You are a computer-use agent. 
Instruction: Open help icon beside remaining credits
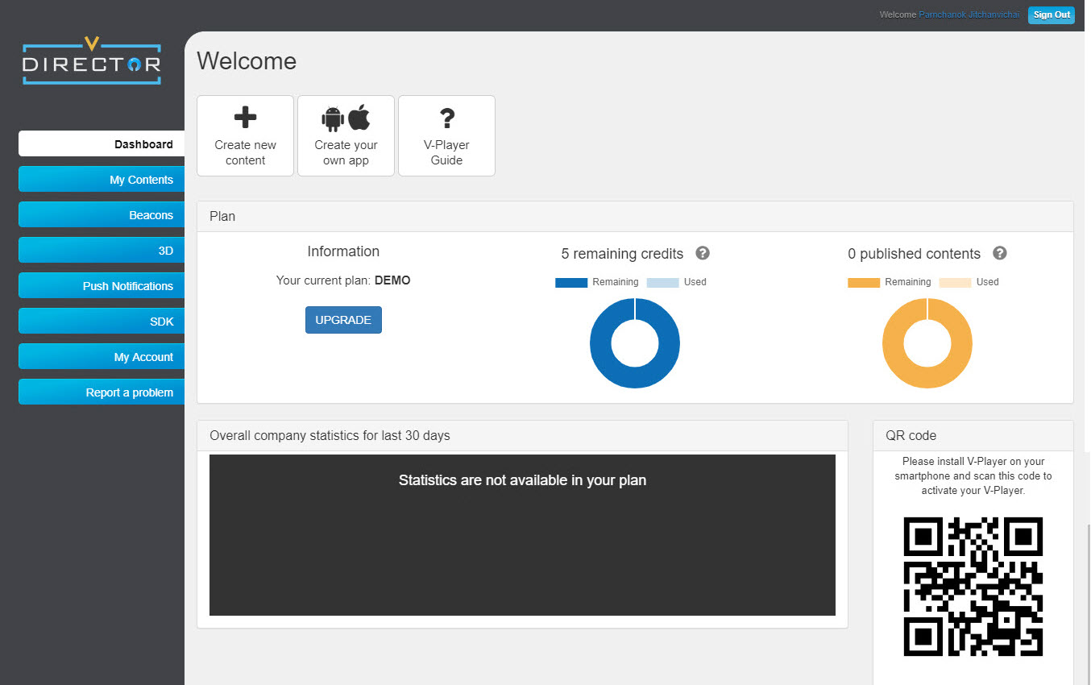(x=703, y=253)
